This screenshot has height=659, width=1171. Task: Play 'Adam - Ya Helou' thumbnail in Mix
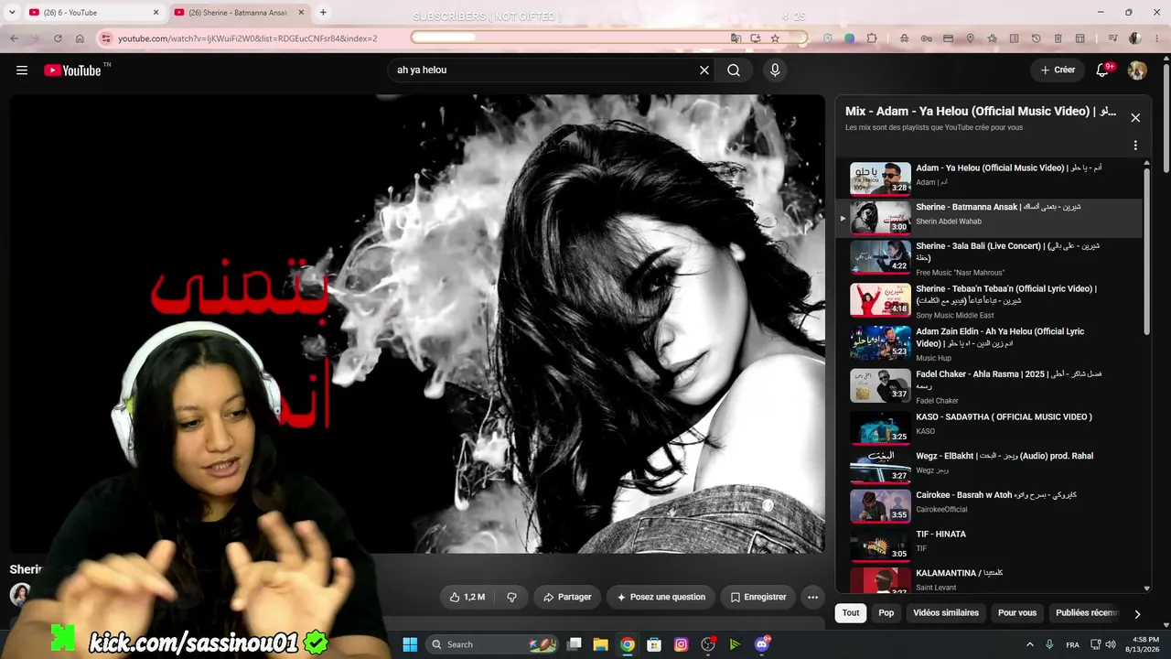tap(880, 178)
